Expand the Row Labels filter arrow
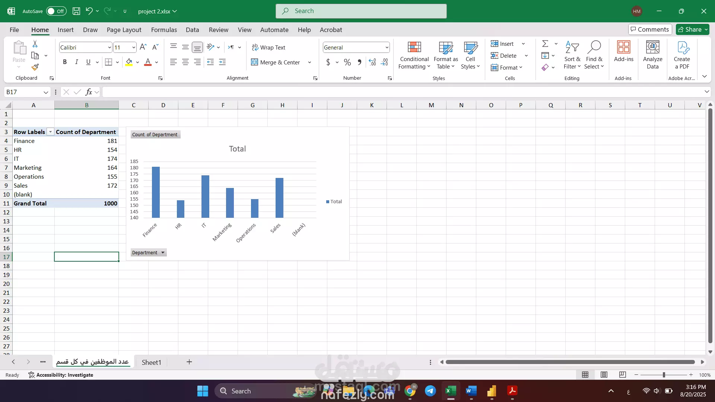This screenshot has width=715, height=402. click(x=50, y=132)
